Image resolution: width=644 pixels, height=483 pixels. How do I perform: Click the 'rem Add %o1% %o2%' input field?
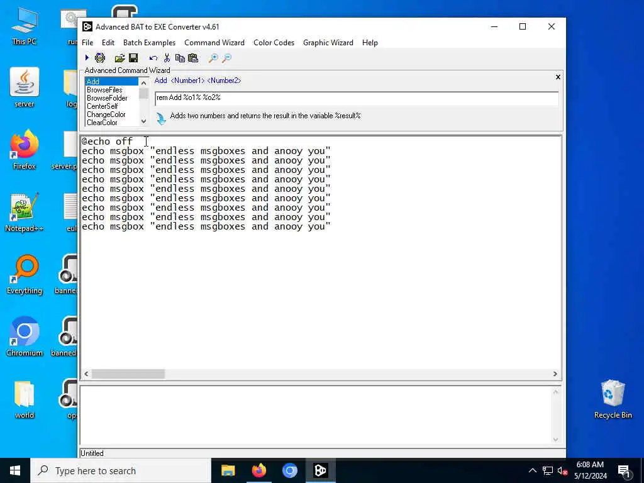coord(357,98)
